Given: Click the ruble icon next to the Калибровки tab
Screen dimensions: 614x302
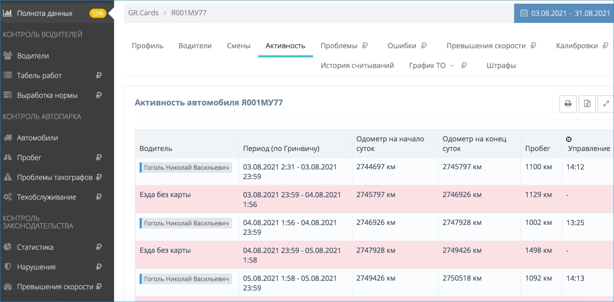Looking at the screenshot, I should (x=606, y=46).
